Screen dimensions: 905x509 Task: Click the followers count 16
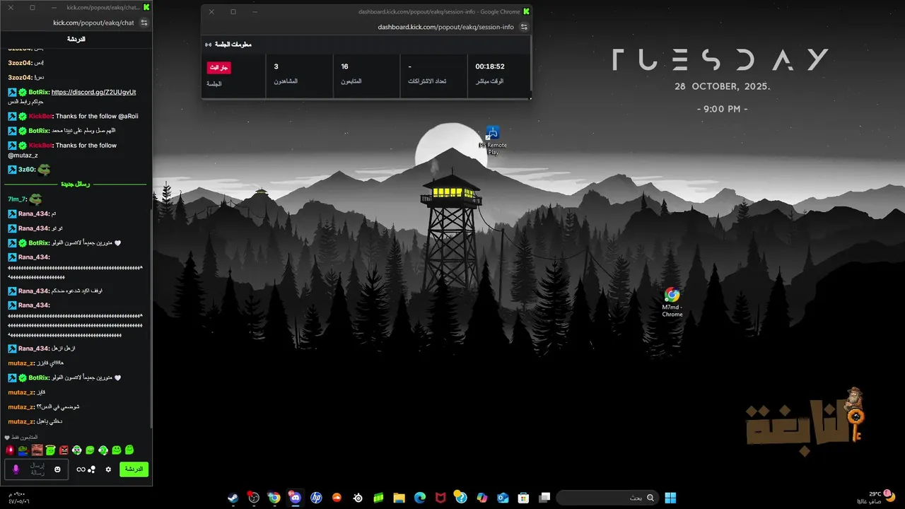pos(344,66)
